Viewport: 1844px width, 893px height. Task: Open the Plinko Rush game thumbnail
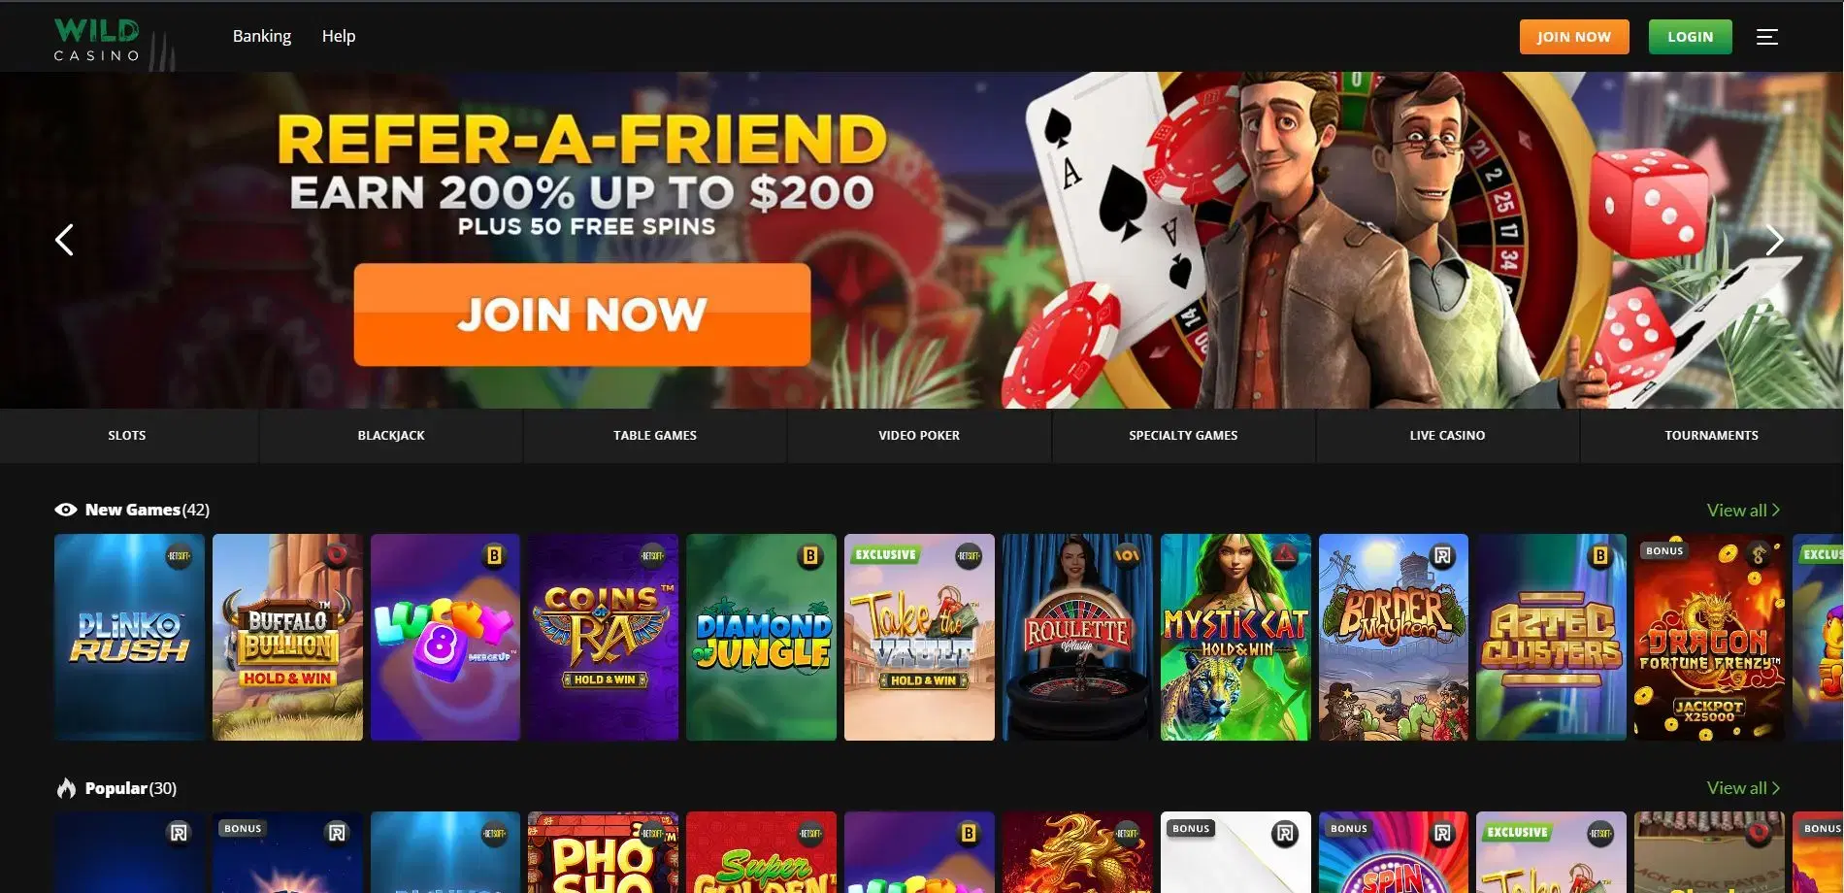(129, 637)
